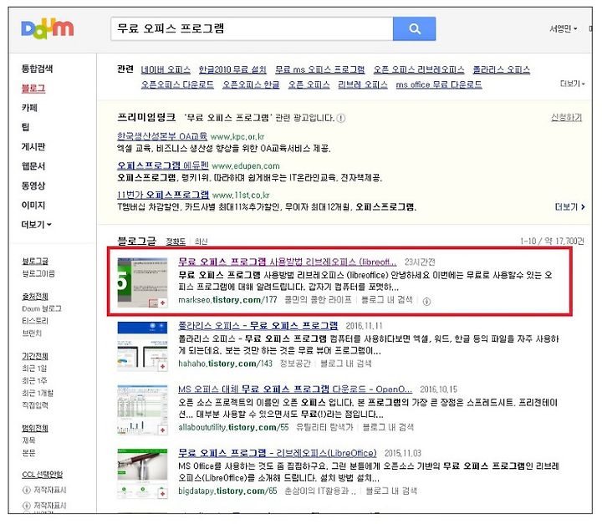Select the 통합검색 tab
602x524 pixels.
(37, 69)
